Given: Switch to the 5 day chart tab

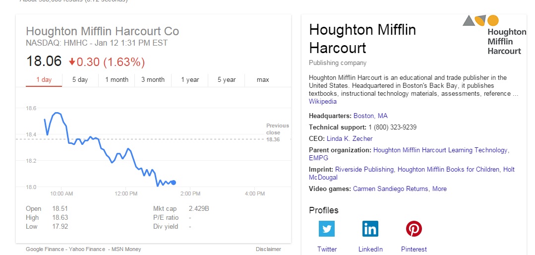Looking at the screenshot, I should coord(80,79).
